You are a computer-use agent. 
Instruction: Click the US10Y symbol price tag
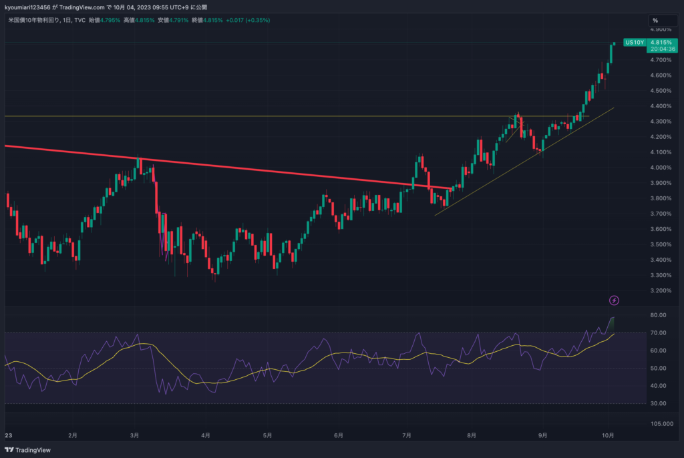click(x=635, y=42)
